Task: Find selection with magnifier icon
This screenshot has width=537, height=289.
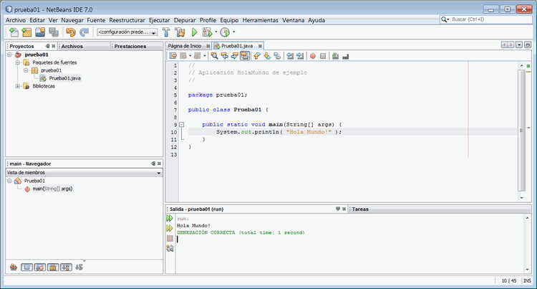Action: 214,56
